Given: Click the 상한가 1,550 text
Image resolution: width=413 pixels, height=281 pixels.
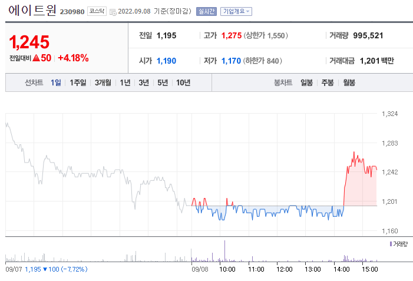Looking at the screenshot, I should coord(266,35).
